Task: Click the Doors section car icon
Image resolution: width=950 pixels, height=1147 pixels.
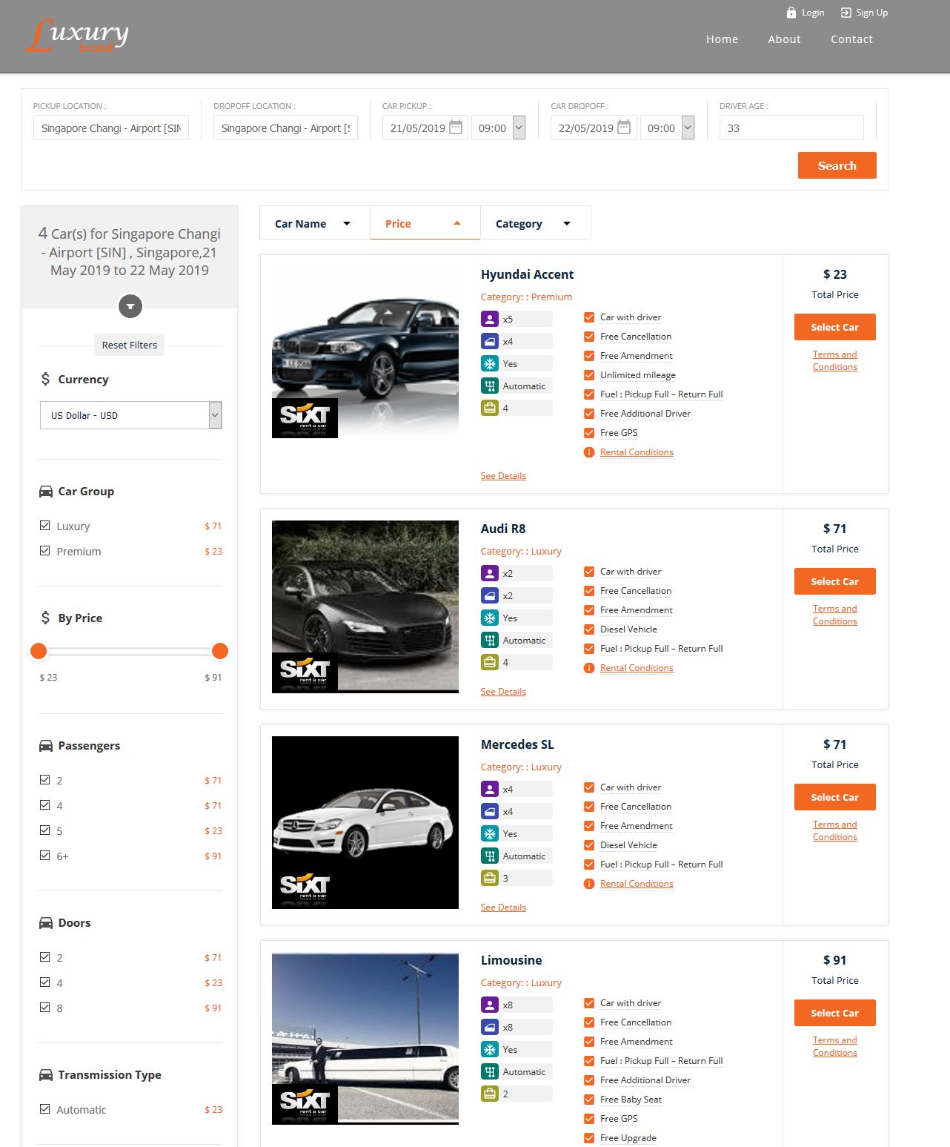Action: [46, 923]
